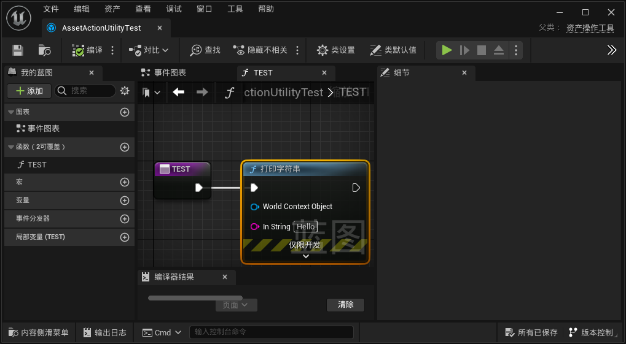The width and height of the screenshot is (626, 344).
Task: Open the 窗口 menu
Action: pyautogui.click(x=205, y=9)
